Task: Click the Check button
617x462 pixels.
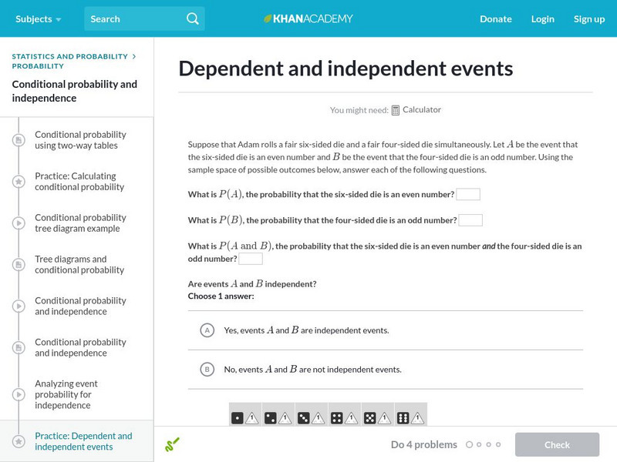Action: click(557, 445)
